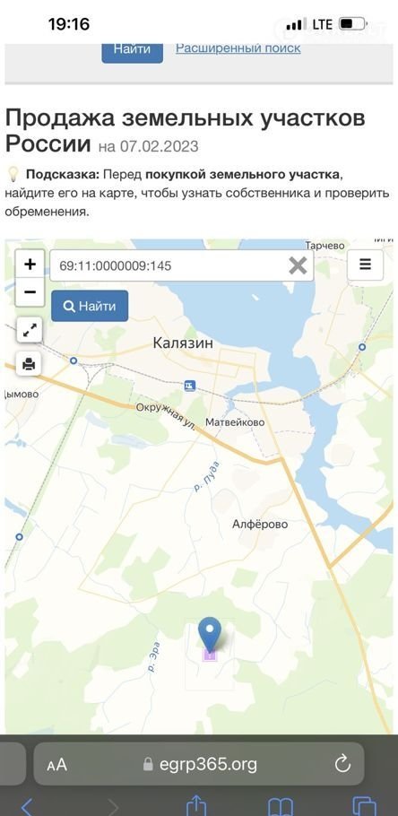Toggle fullscreen map view arrows icon
This screenshot has height=816, width=398.
30,330
